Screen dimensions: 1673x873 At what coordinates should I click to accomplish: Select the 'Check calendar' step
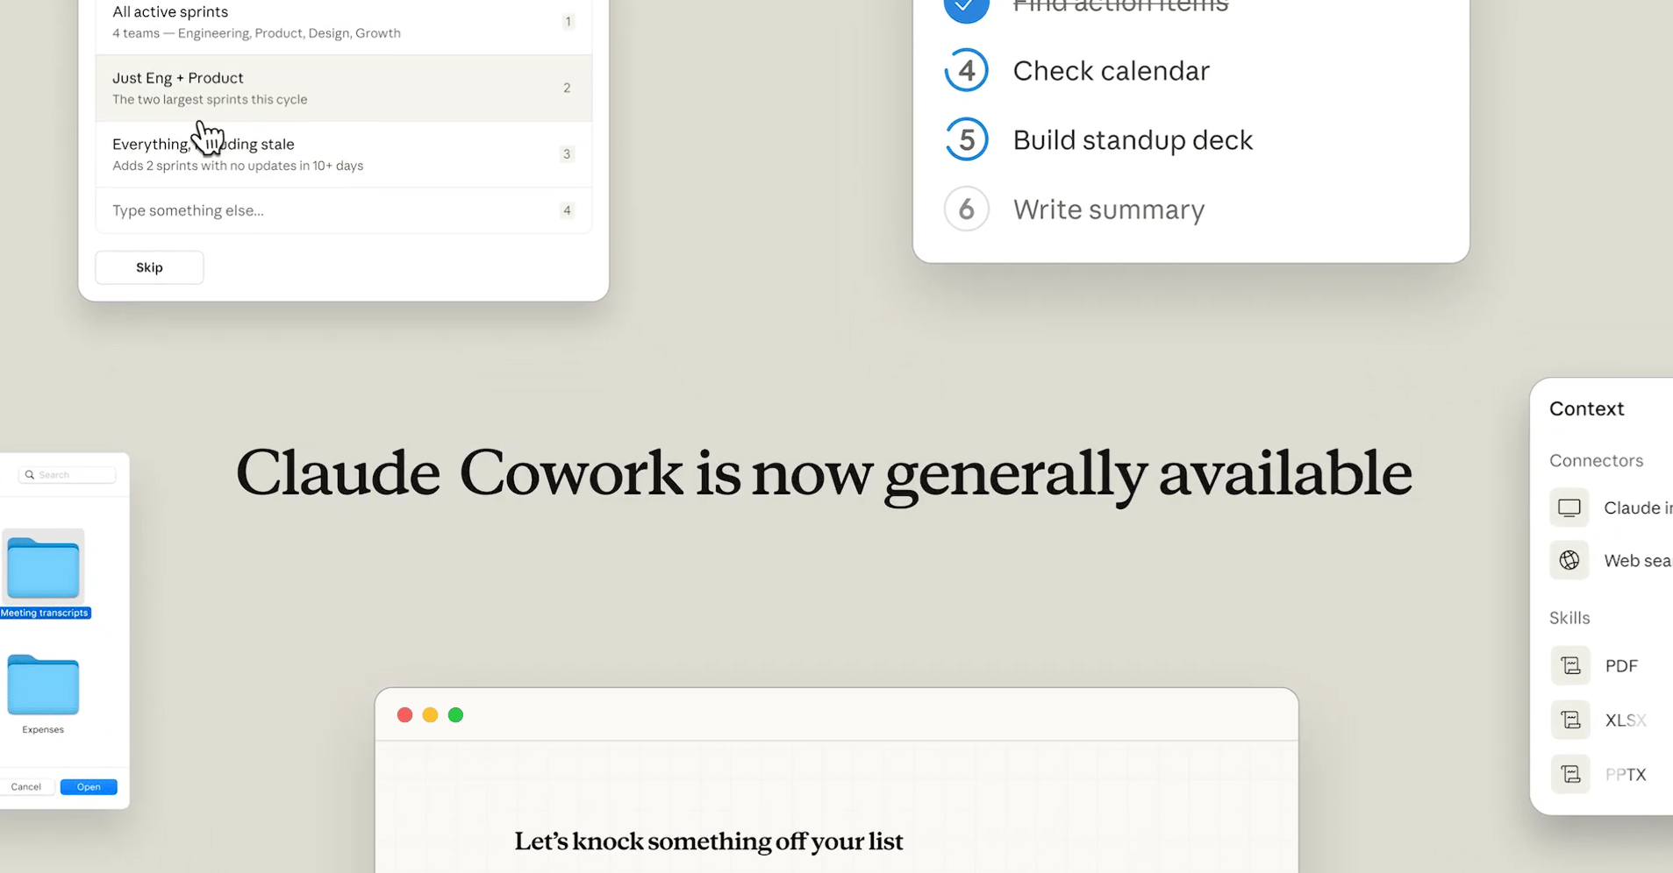coord(1111,70)
